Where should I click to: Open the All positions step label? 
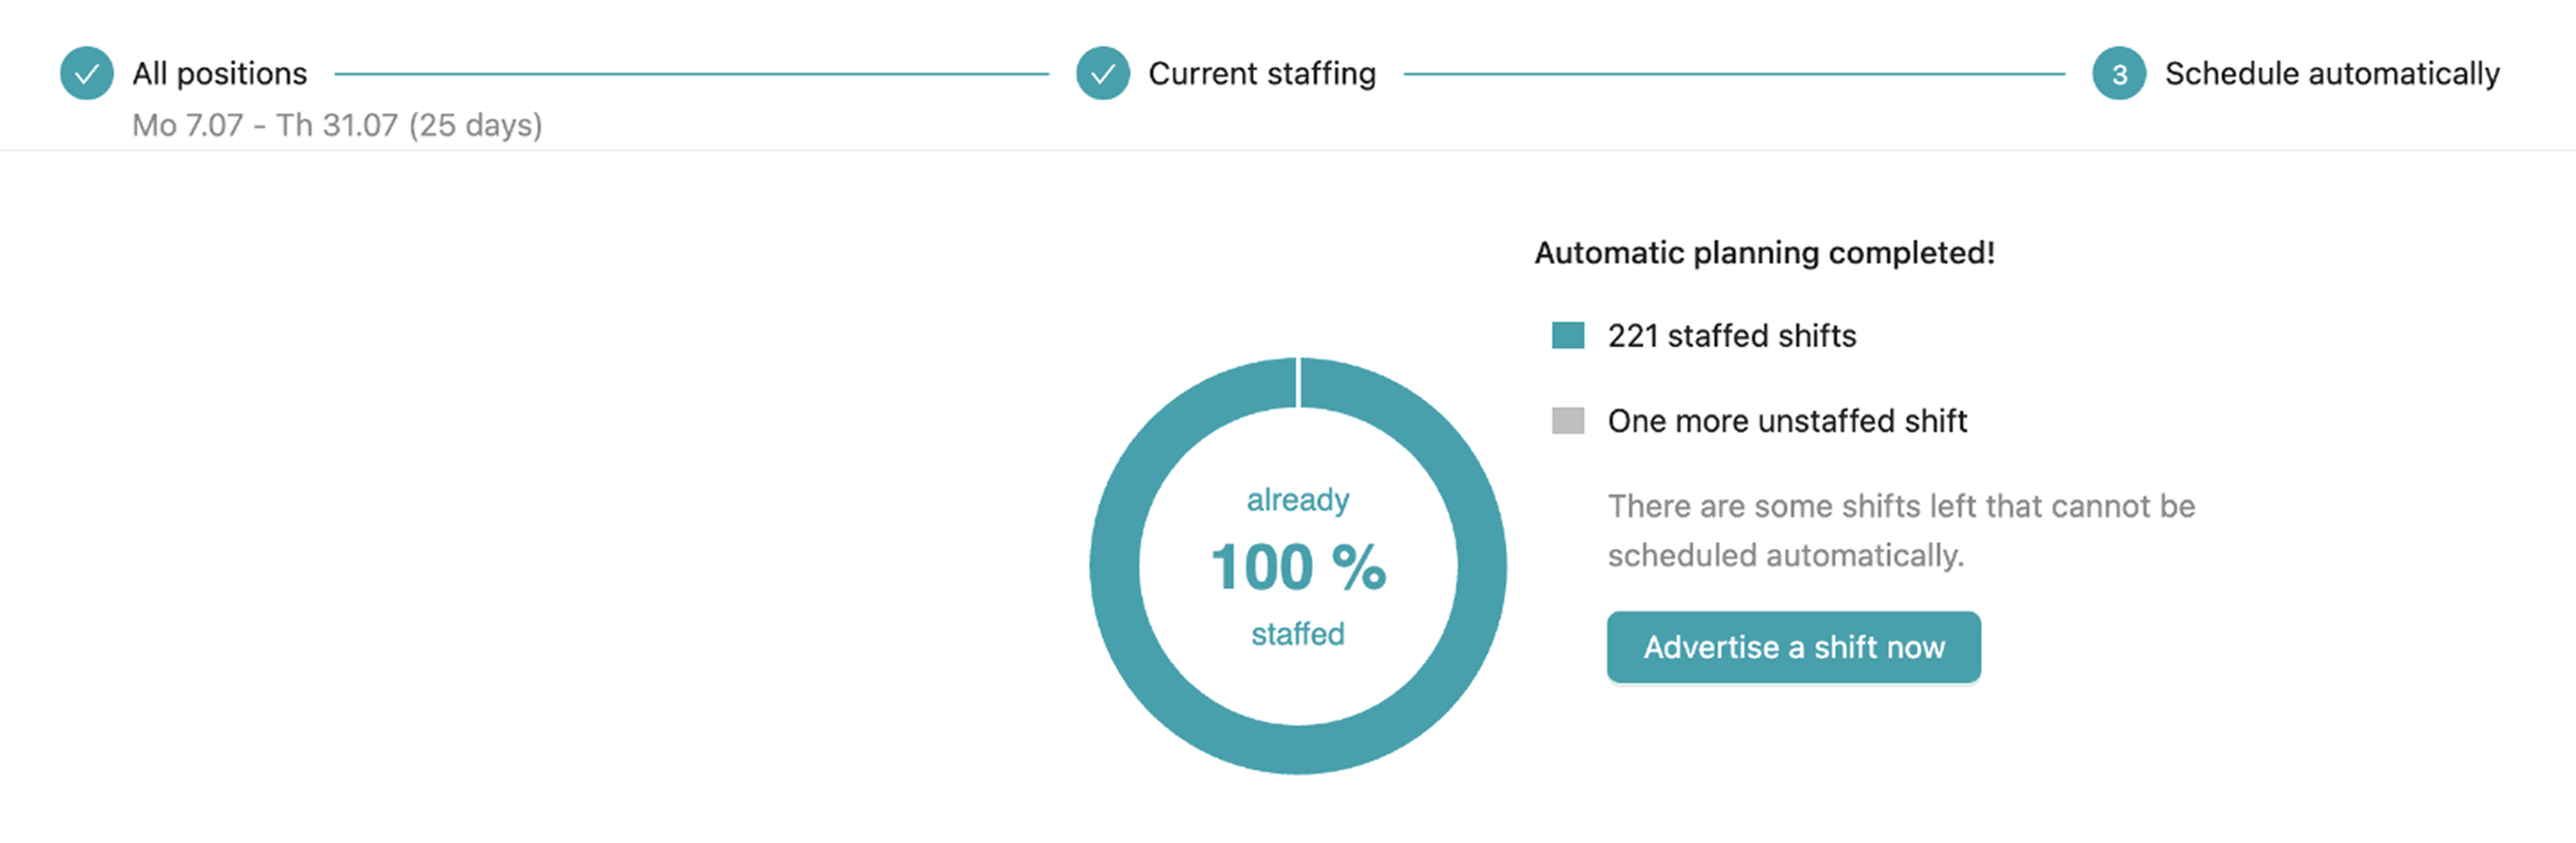point(220,73)
